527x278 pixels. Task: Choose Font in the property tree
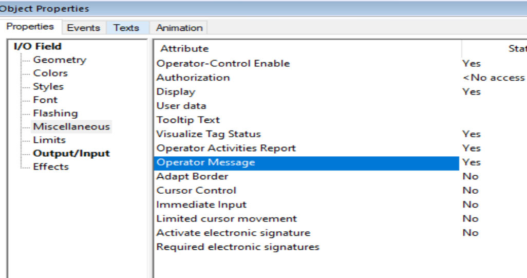coord(45,100)
